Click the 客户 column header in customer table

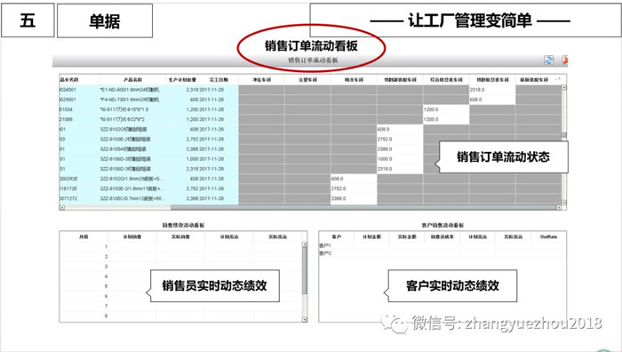coord(337,236)
